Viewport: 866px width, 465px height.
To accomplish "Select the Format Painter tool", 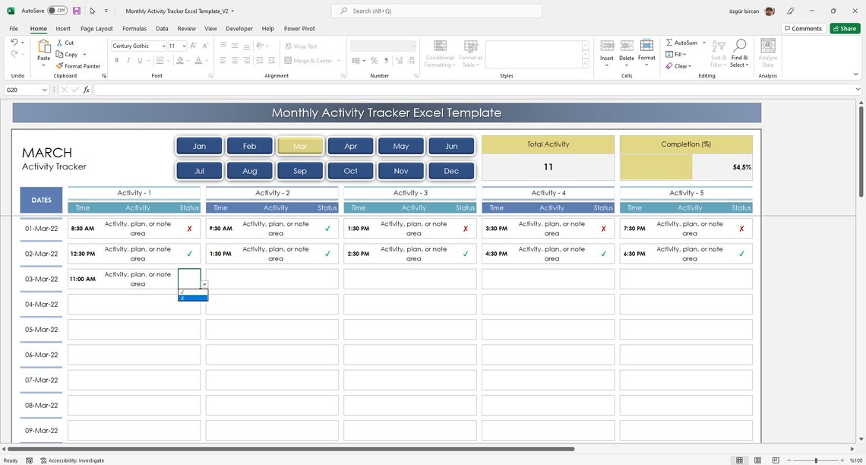I will tap(79, 66).
